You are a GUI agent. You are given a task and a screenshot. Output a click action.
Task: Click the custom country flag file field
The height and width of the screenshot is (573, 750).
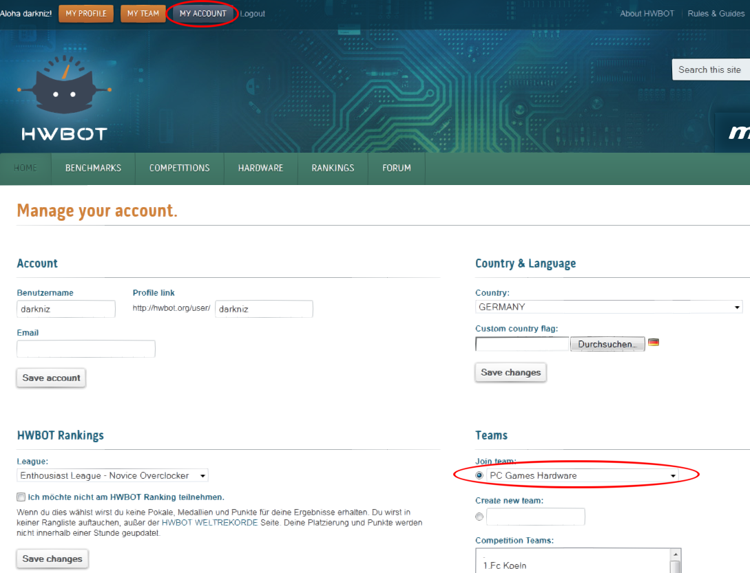(522, 344)
